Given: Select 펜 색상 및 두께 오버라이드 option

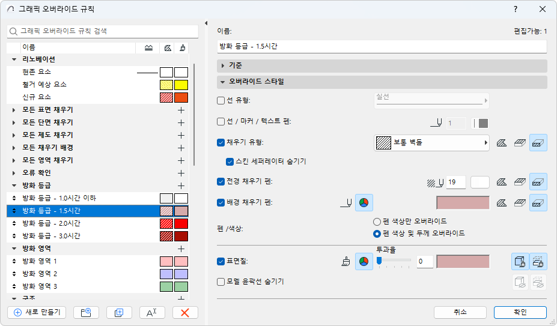Looking at the screenshot, I should click(377, 234).
